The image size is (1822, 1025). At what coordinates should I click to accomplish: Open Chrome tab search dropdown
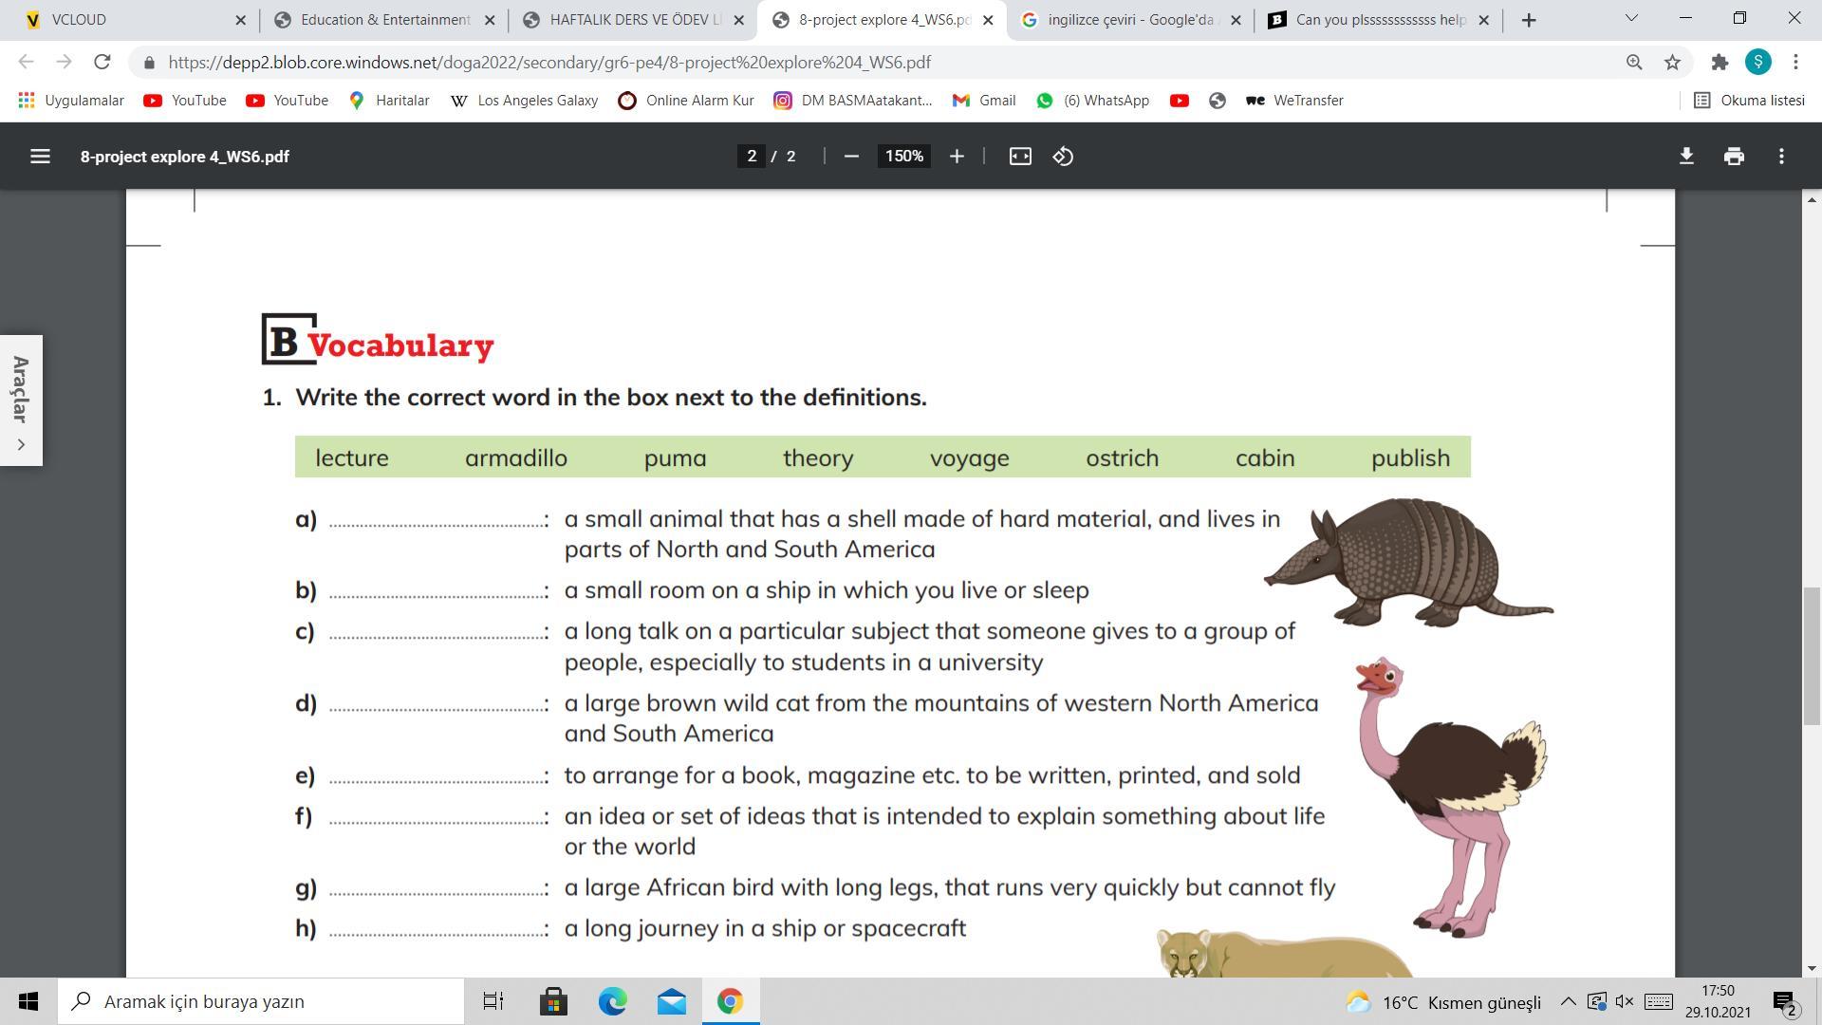pyautogui.click(x=1631, y=19)
